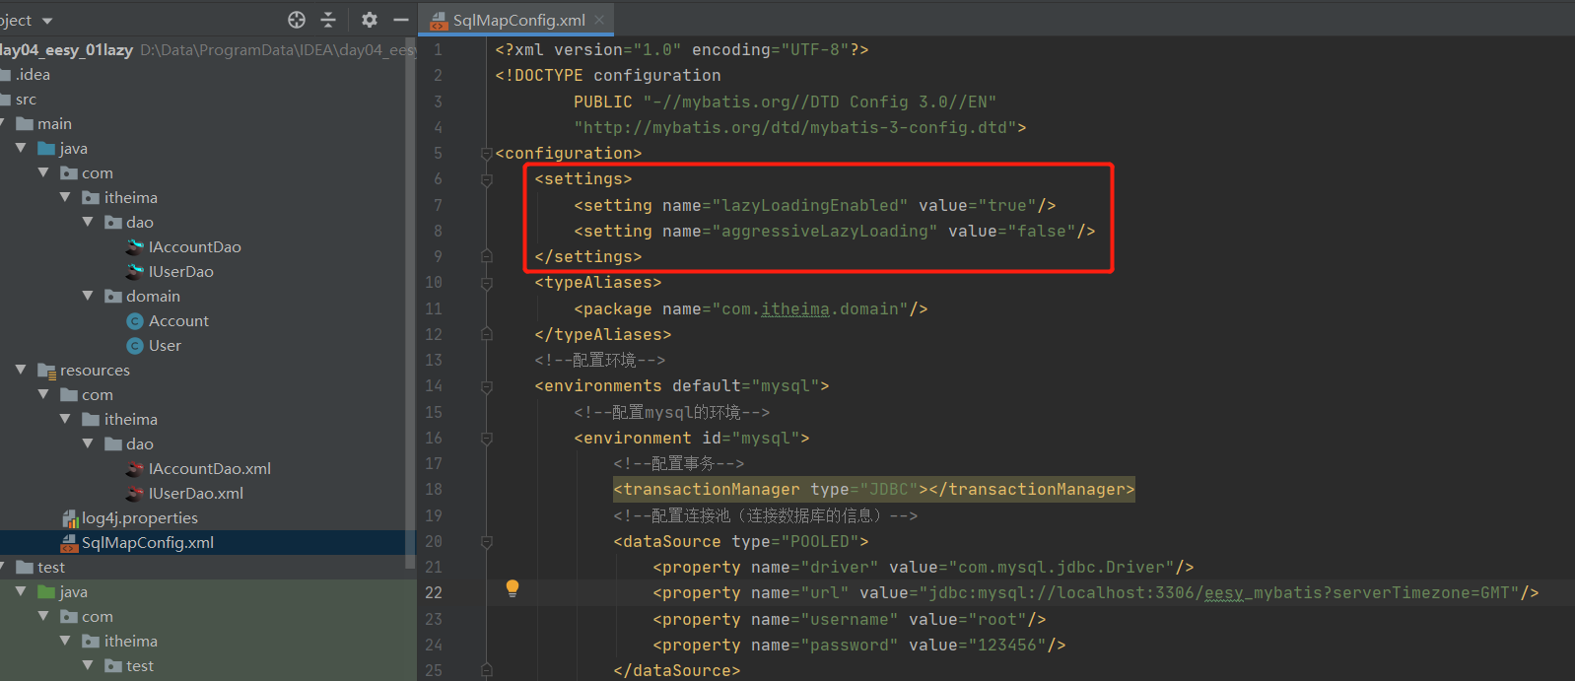Close the SqlMapConfig.xml tab
Image resolution: width=1575 pixels, height=681 pixels.
599,20
